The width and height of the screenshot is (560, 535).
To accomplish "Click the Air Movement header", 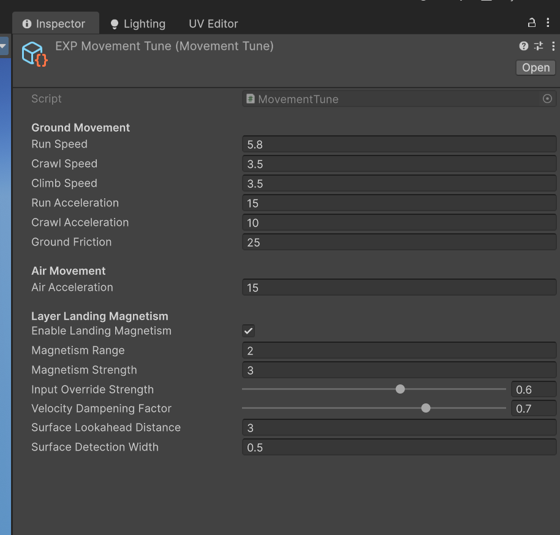I will tap(68, 271).
